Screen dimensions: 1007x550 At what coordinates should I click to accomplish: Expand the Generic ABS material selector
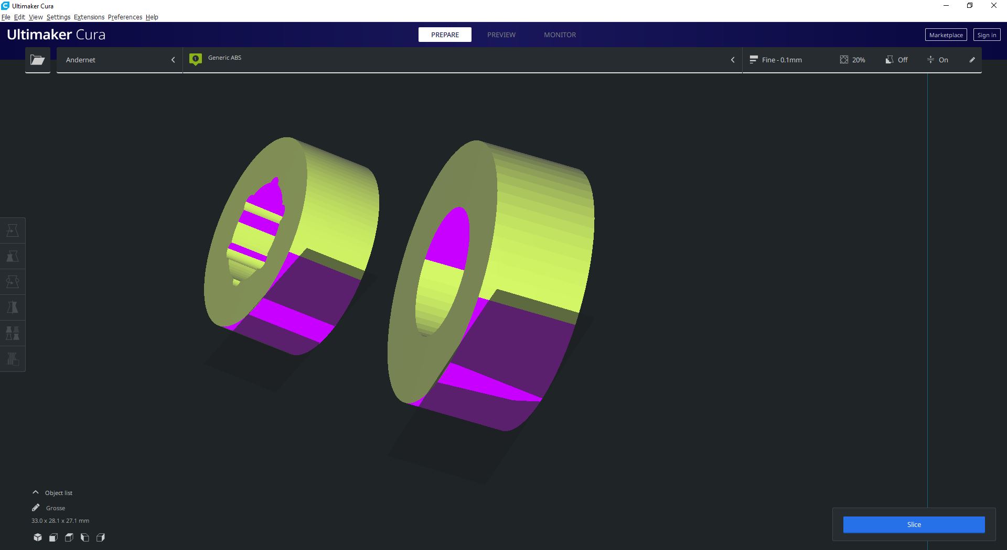coord(463,60)
